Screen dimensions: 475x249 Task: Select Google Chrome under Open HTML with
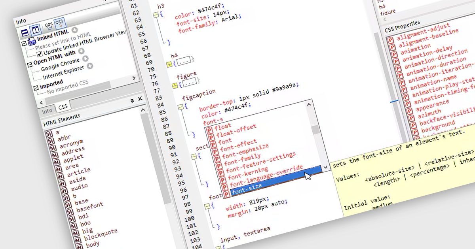(60, 64)
